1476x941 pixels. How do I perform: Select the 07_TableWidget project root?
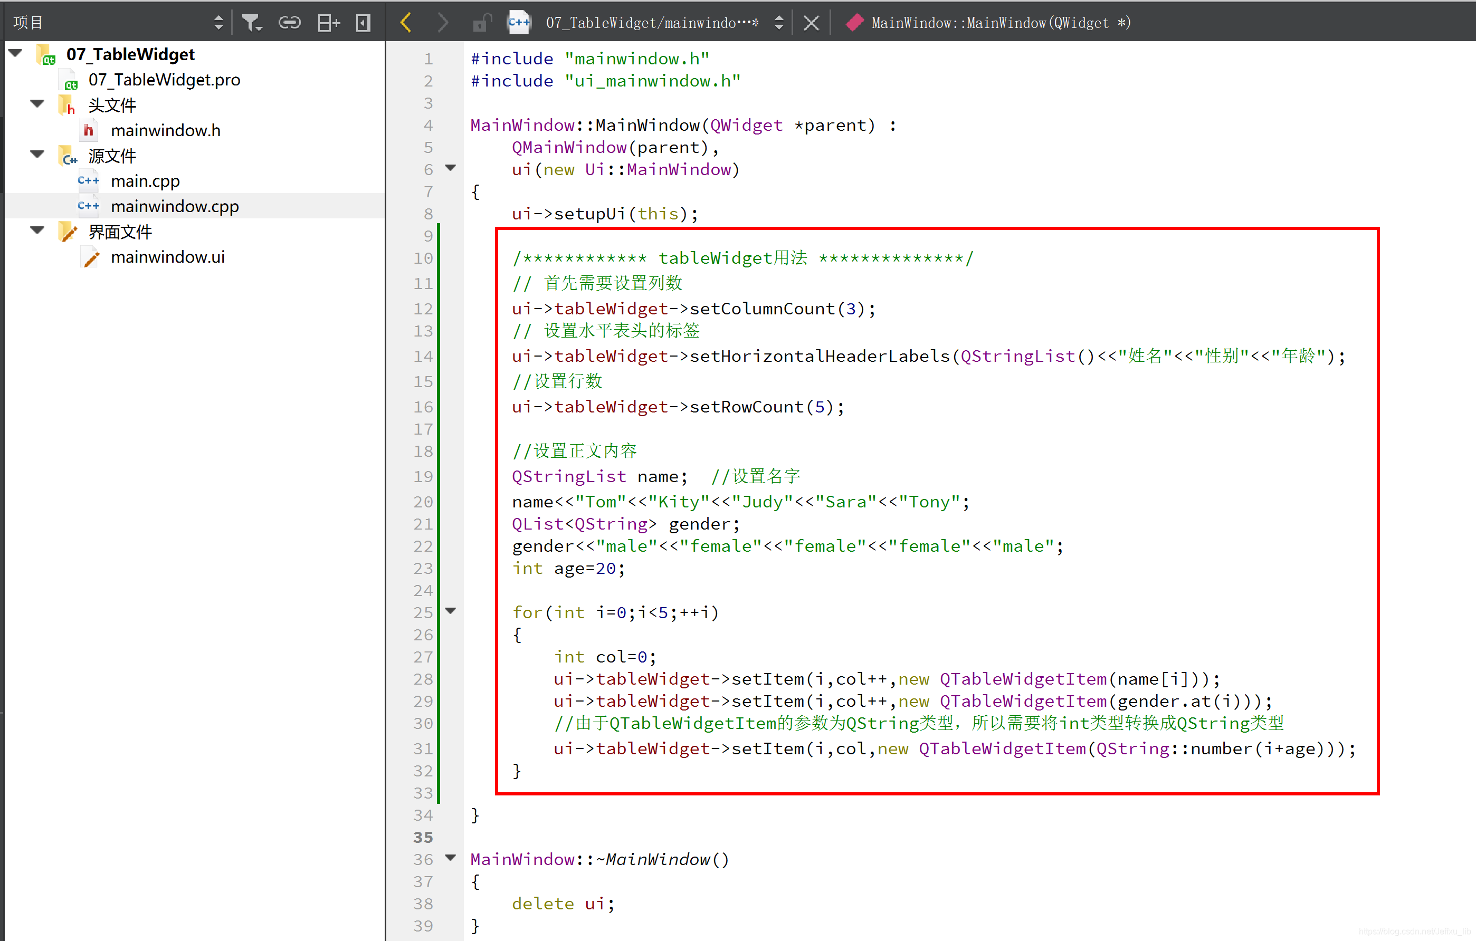[x=130, y=54]
